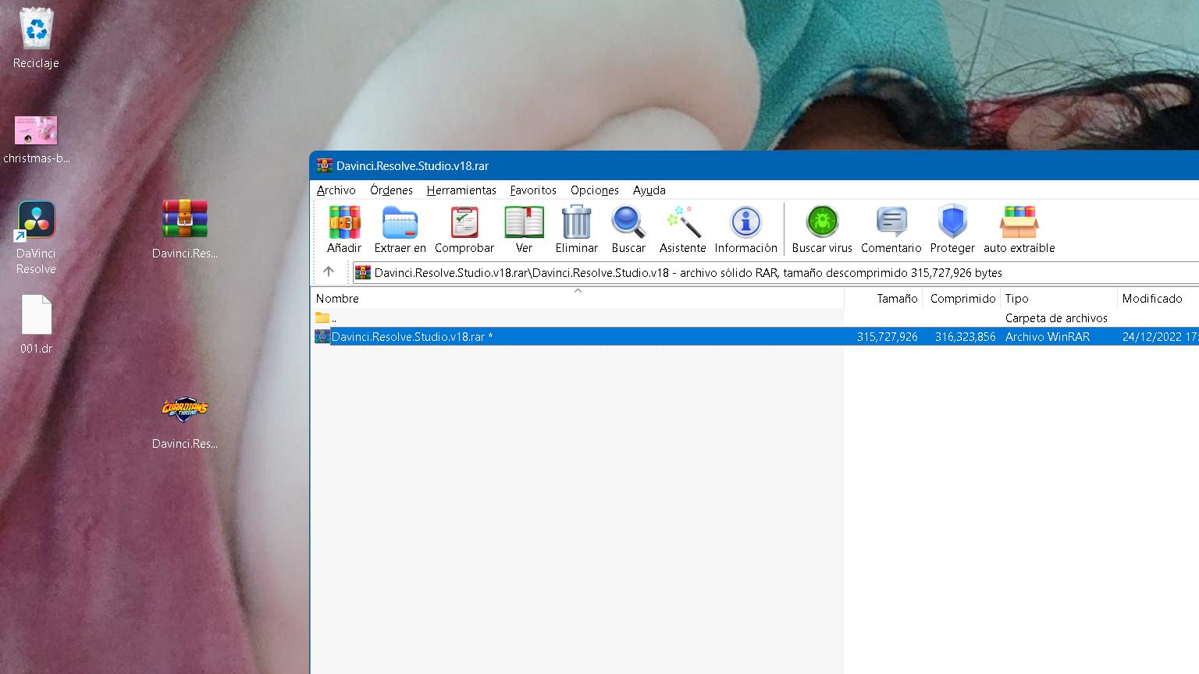Sort files by Tamaño column
Screen dimensions: 1199x674
tap(896, 299)
